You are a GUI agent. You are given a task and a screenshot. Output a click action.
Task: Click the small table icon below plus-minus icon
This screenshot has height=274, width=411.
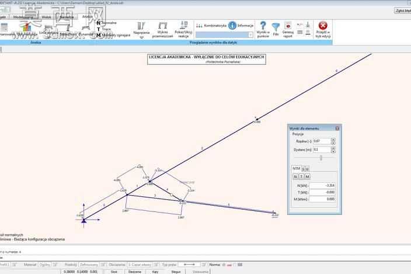click(x=300, y=32)
